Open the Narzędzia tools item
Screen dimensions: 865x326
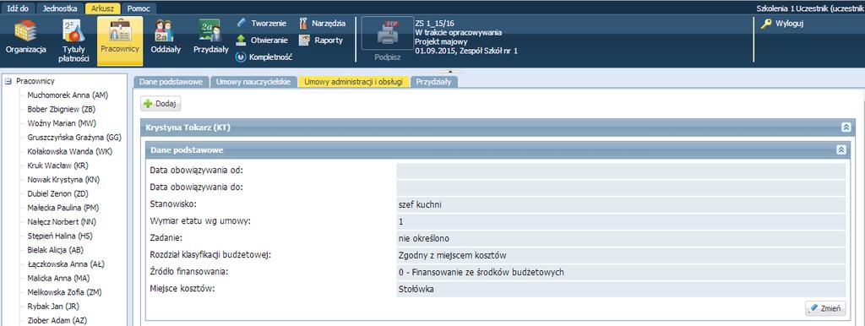[x=322, y=23]
